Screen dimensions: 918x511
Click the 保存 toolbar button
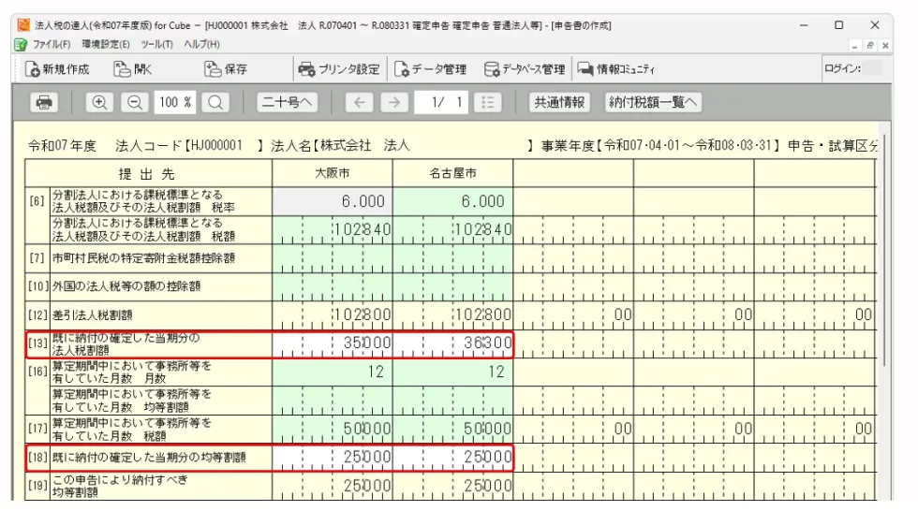(x=226, y=69)
